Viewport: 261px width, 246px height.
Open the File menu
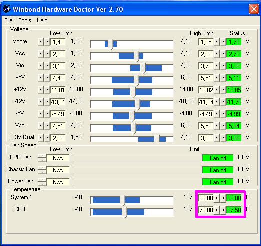(x=8, y=20)
